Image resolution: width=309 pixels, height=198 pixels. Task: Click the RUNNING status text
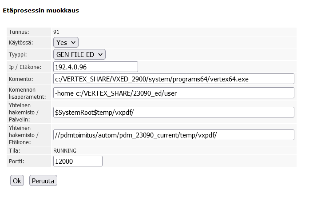[65, 150]
